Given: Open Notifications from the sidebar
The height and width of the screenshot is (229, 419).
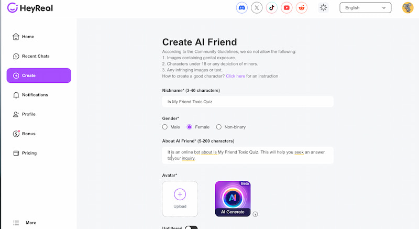Looking at the screenshot, I should click(x=39, y=95).
